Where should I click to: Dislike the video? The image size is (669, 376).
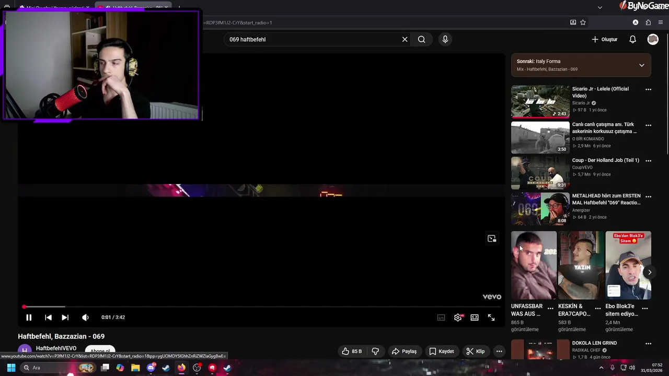pyautogui.click(x=375, y=351)
